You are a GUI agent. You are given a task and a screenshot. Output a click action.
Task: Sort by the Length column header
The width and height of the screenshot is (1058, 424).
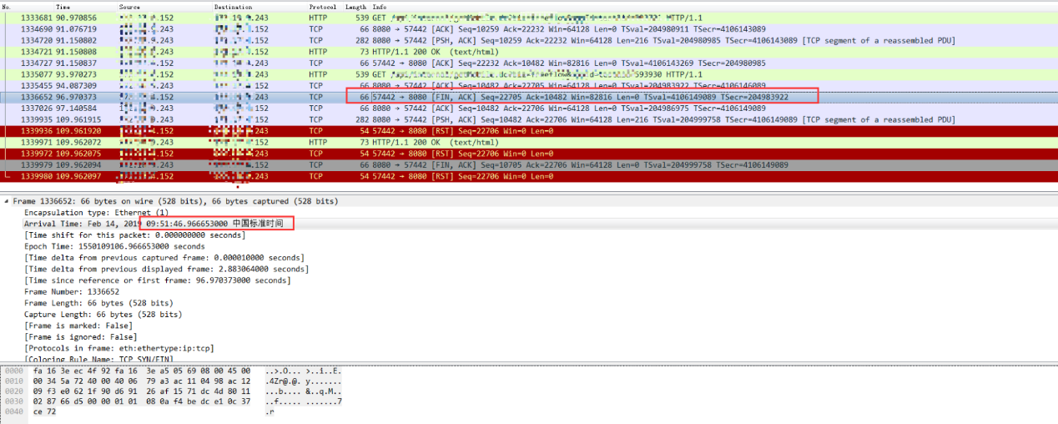356,7
